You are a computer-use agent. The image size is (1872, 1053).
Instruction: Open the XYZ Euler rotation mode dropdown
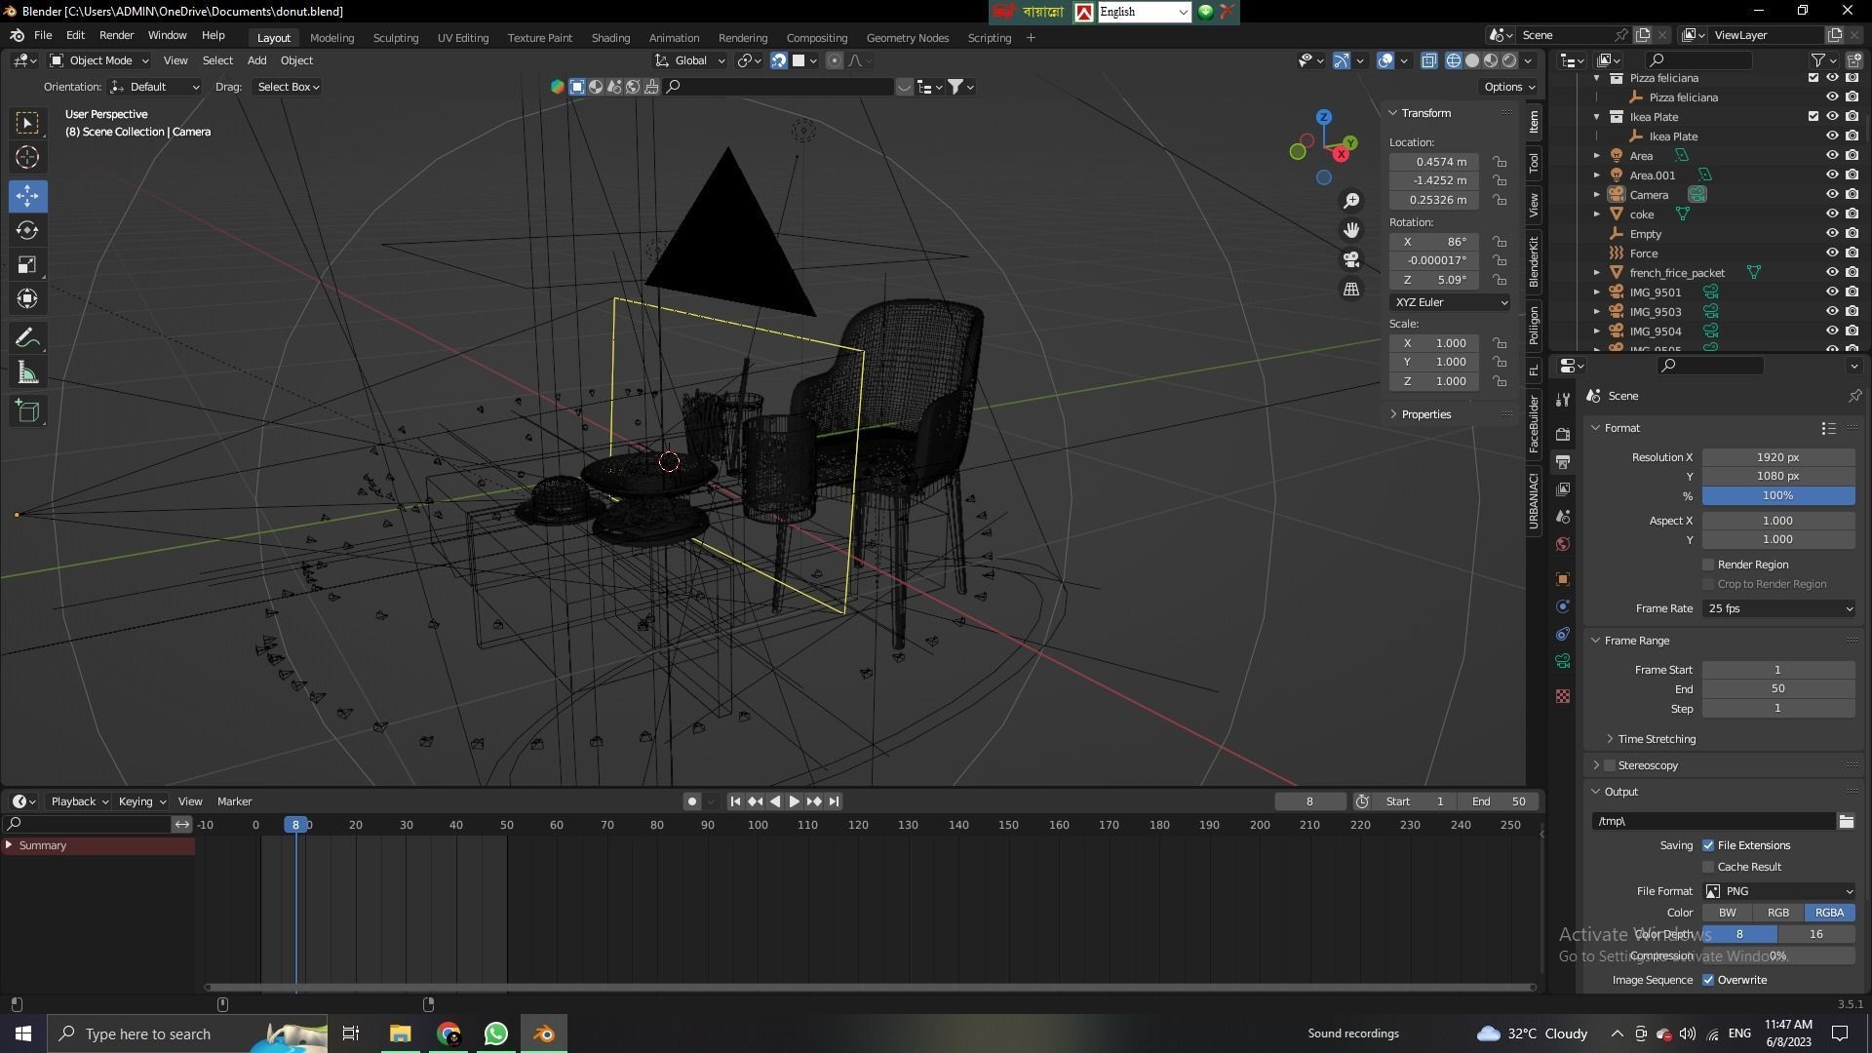click(1450, 302)
